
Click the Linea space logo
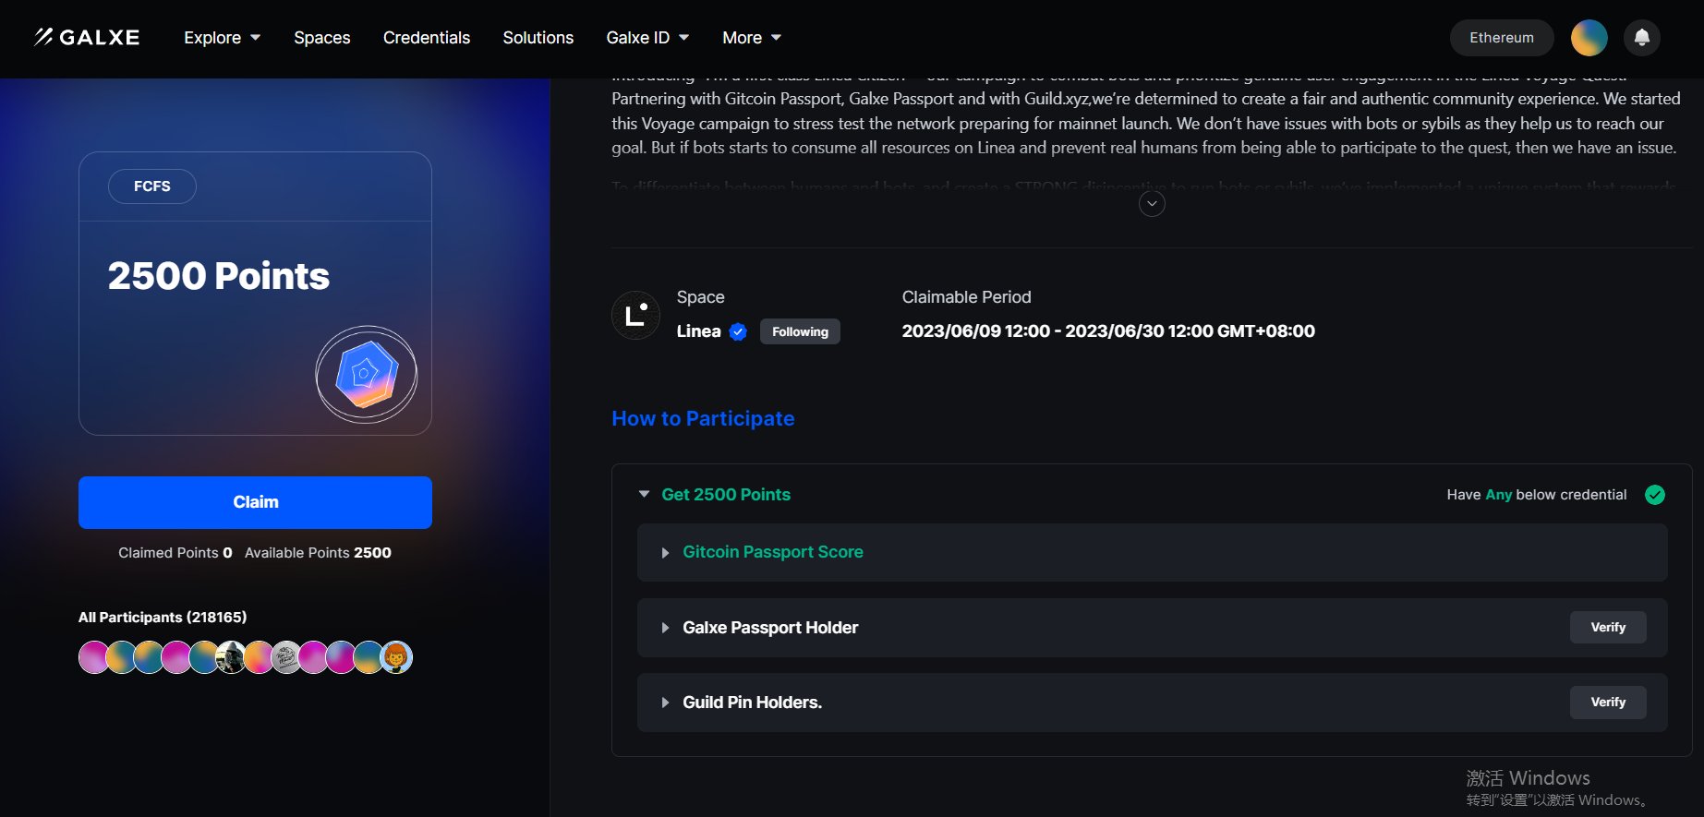[635, 315]
